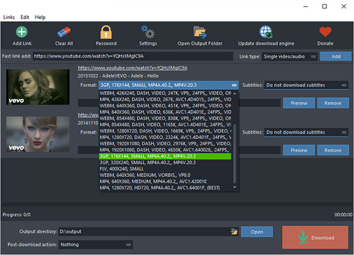Click the Output directory path field
Image resolution: width=354 pixels, height=255 pixels.
coord(144,232)
